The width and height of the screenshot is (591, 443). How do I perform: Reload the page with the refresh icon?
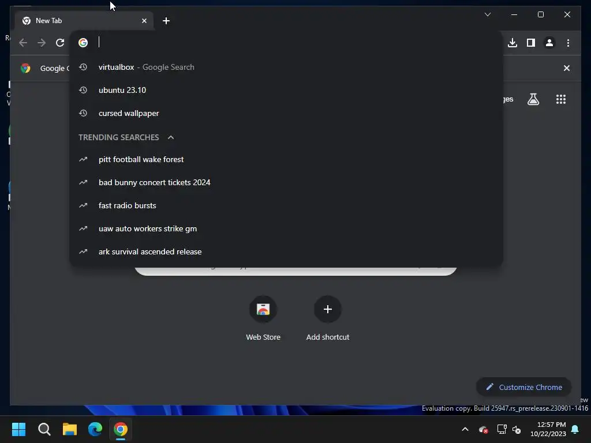click(x=60, y=43)
